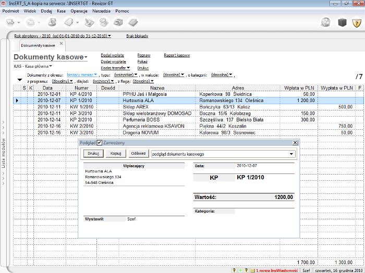The height and width of the screenshot is (273, 365).
Task: Select the Perfumeria BOSS row
Action: click(188, 120)
